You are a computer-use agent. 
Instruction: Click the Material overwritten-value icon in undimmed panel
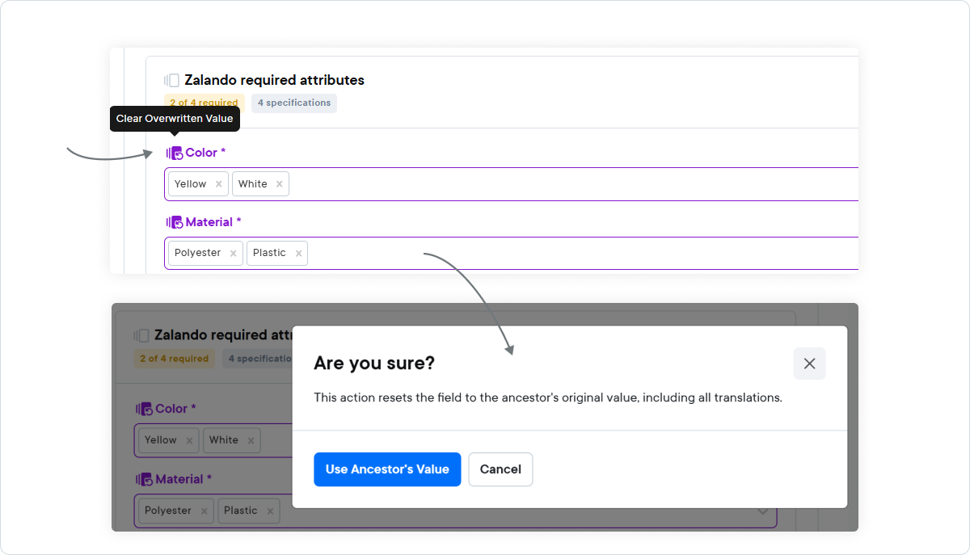pyautogui.click(x=175, y=222)
